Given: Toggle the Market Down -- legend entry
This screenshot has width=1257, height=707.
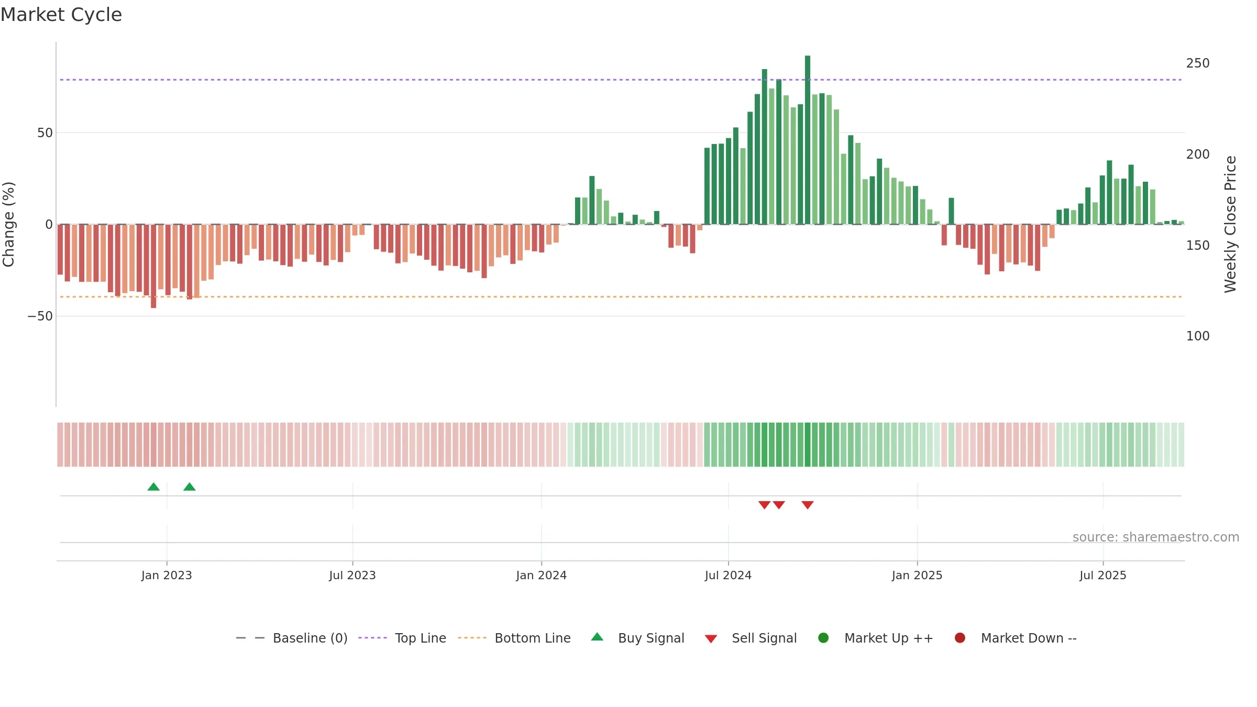Looking at the screenshot, I should click(1015, 638).
